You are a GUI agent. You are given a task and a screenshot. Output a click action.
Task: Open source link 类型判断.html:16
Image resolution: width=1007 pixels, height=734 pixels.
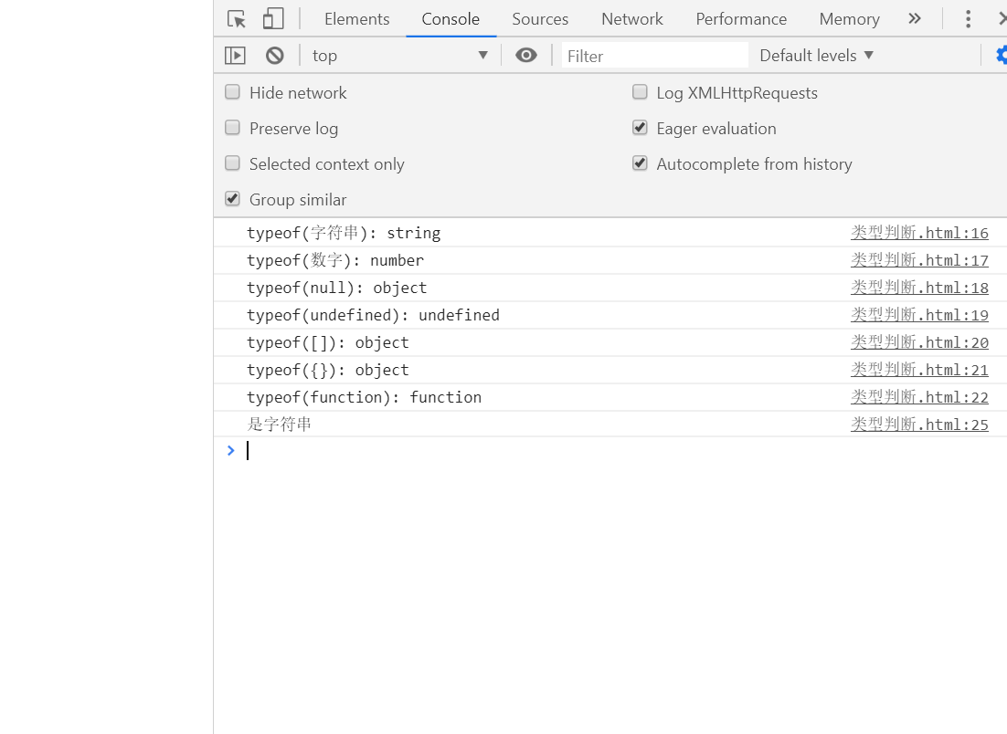coord(919,233)
